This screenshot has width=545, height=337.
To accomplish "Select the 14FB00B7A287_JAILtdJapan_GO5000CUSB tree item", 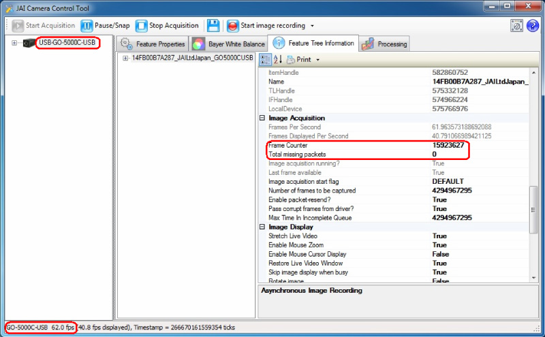I will coord(192,58).
